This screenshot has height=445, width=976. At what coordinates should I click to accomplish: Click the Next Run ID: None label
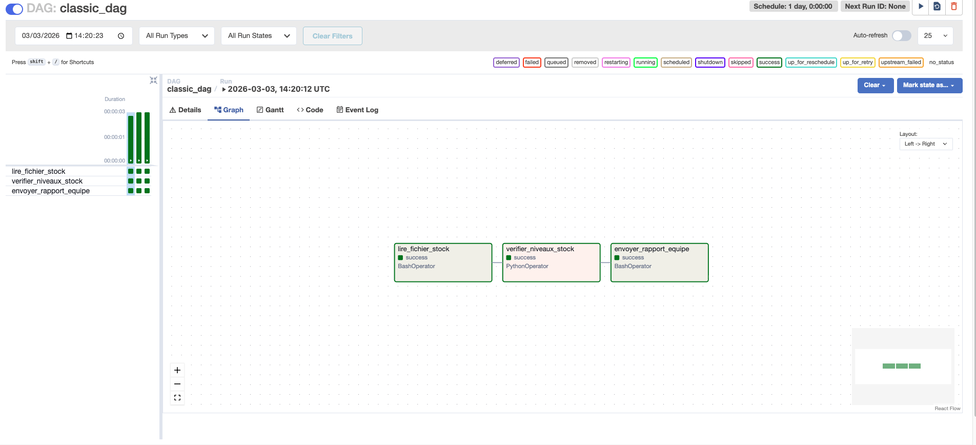click(x=875, y=7)
